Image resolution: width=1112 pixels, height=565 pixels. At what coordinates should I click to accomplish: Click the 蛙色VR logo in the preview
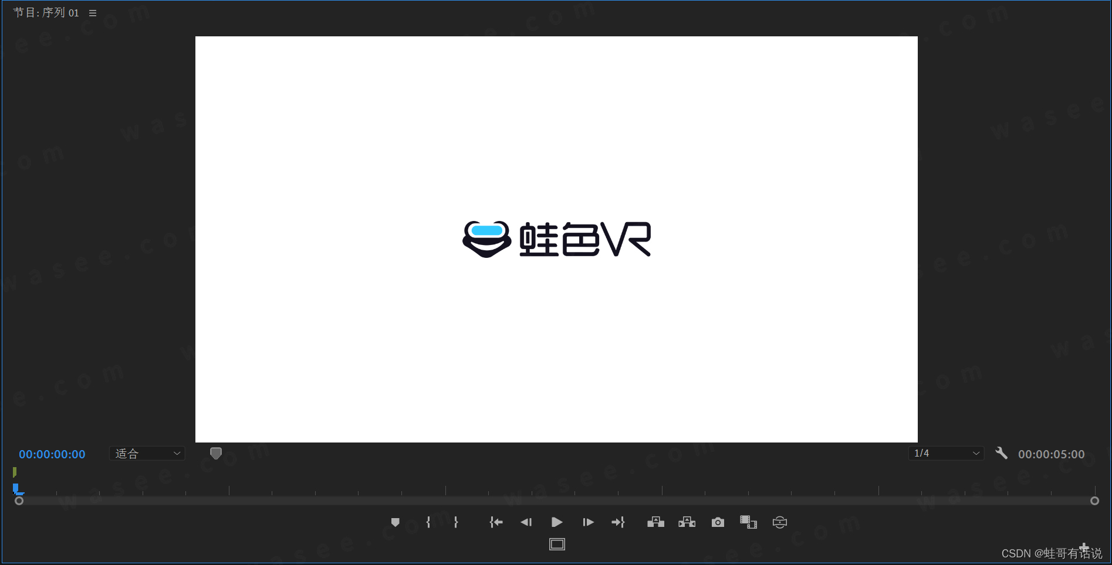[x=557, y=239]
